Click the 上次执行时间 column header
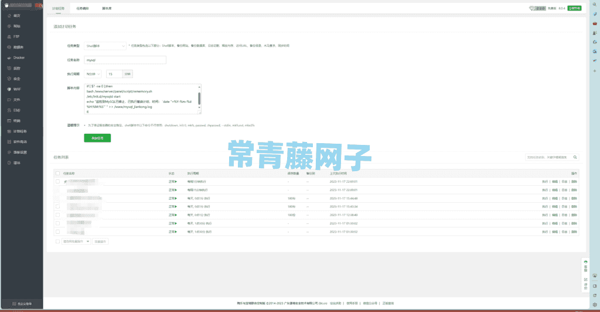600x312 pixels. [338, 173]
